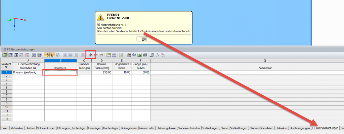This screenshot has width=344, height=134.
Task: Select the Innen cell showing 10.00
Action: (x=122, y=72)
